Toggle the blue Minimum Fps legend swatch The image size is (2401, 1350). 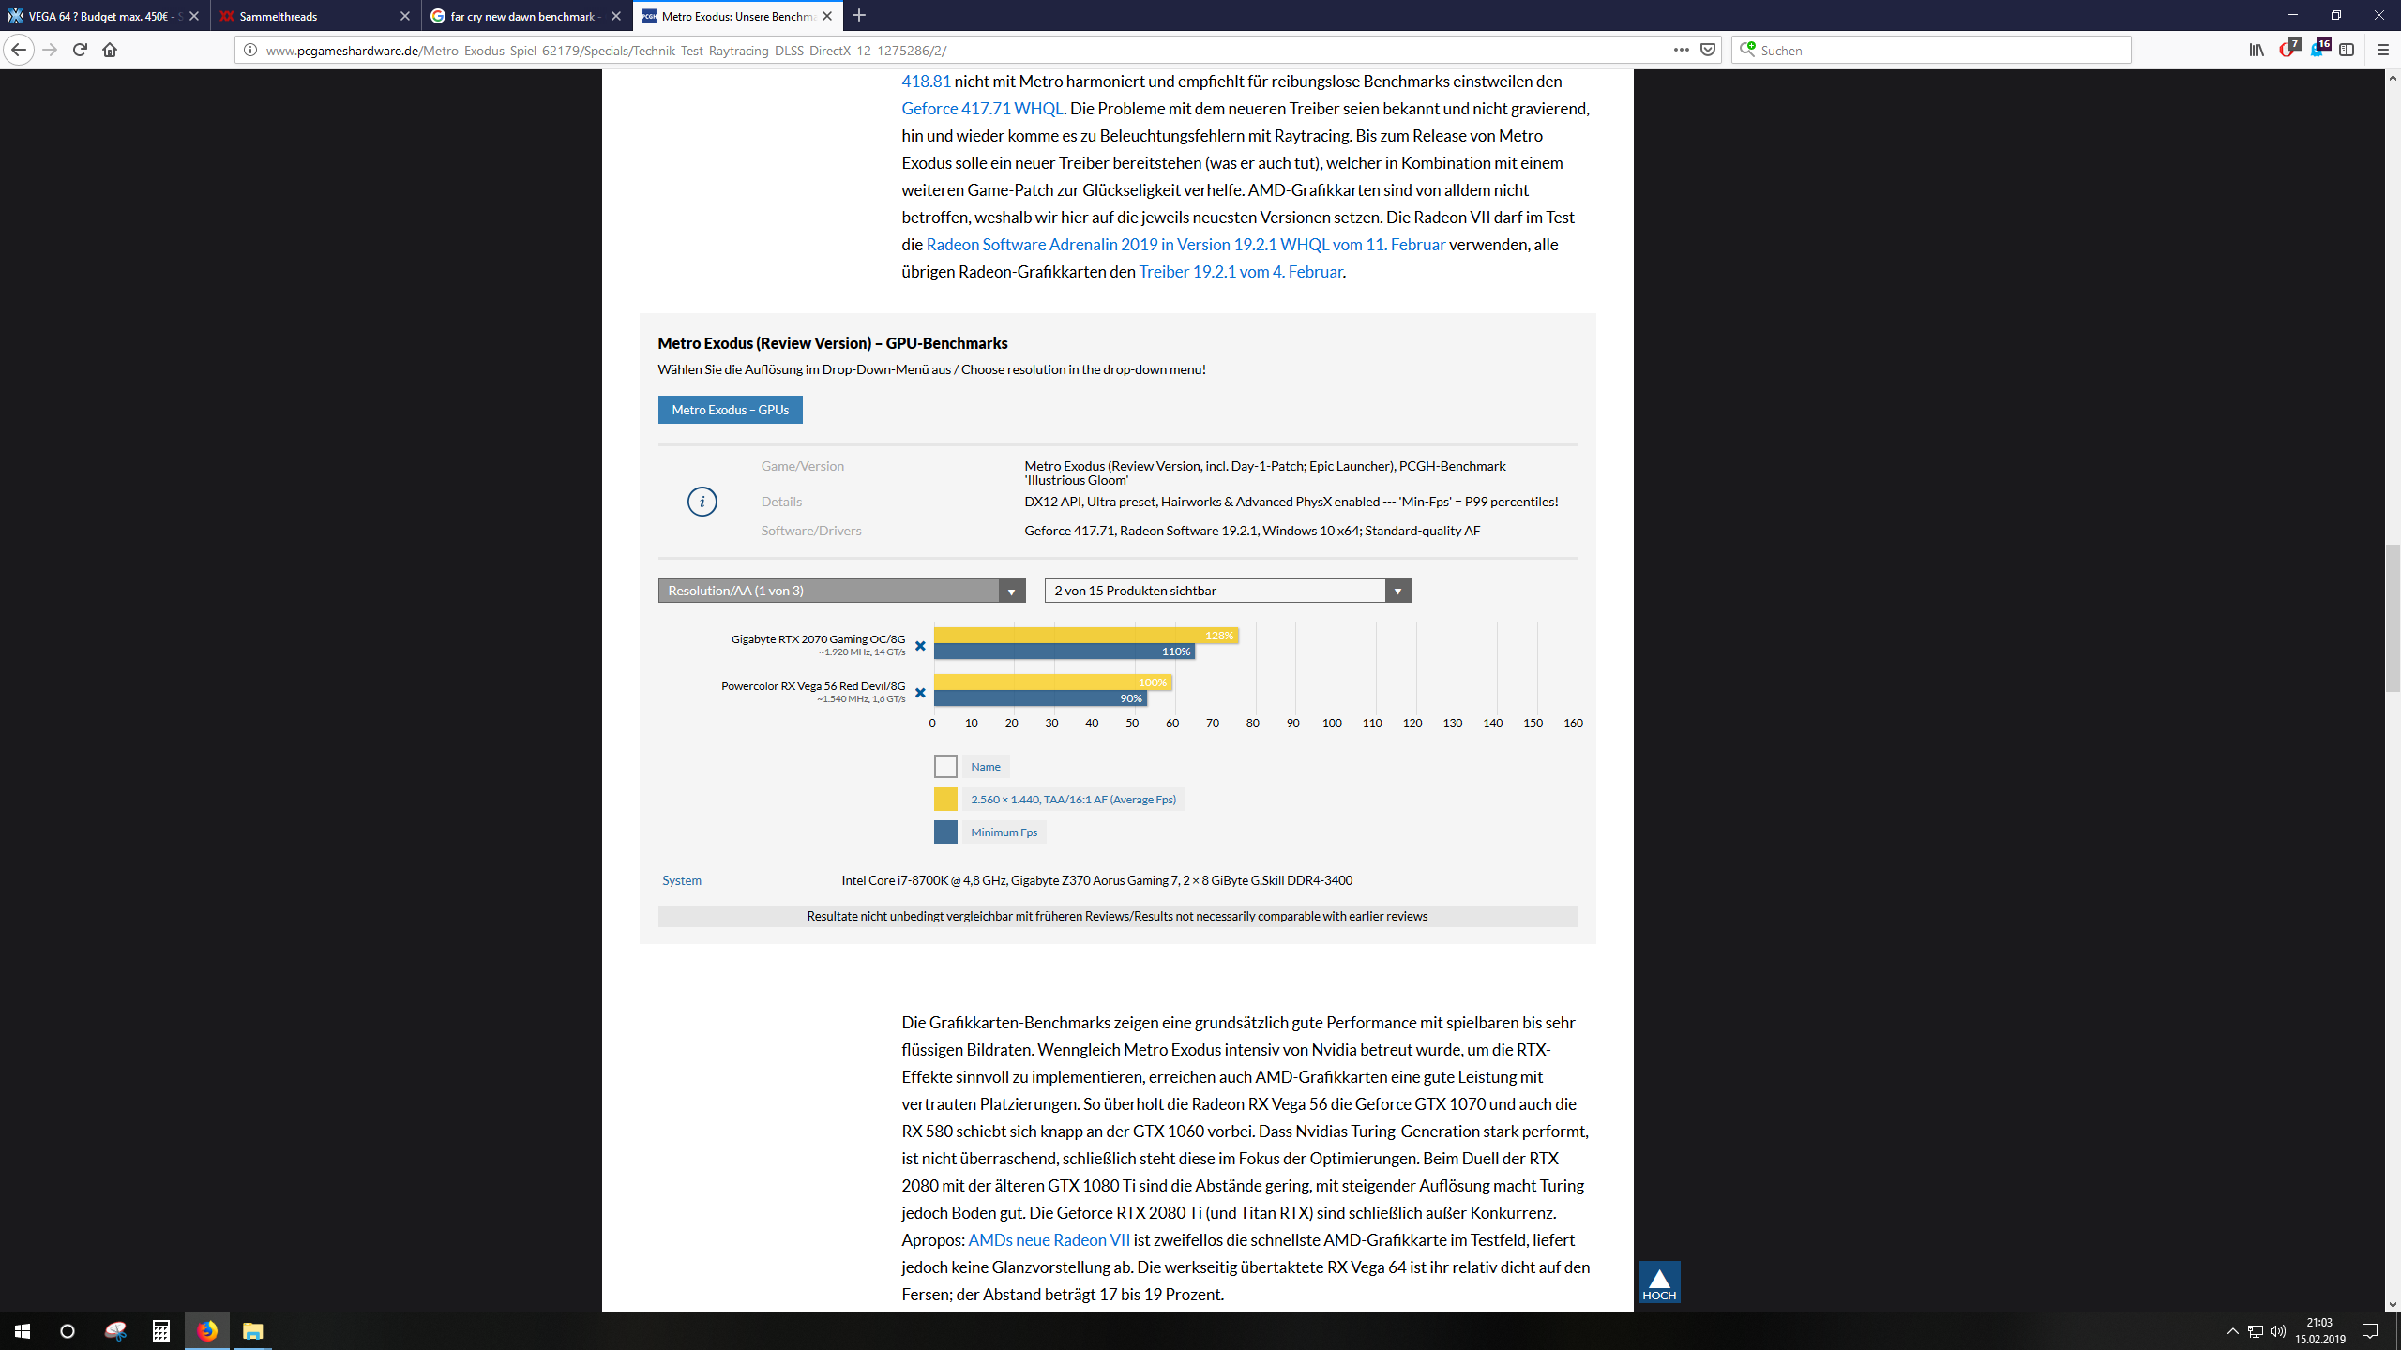pyautogui.click(x=945, y=832)
